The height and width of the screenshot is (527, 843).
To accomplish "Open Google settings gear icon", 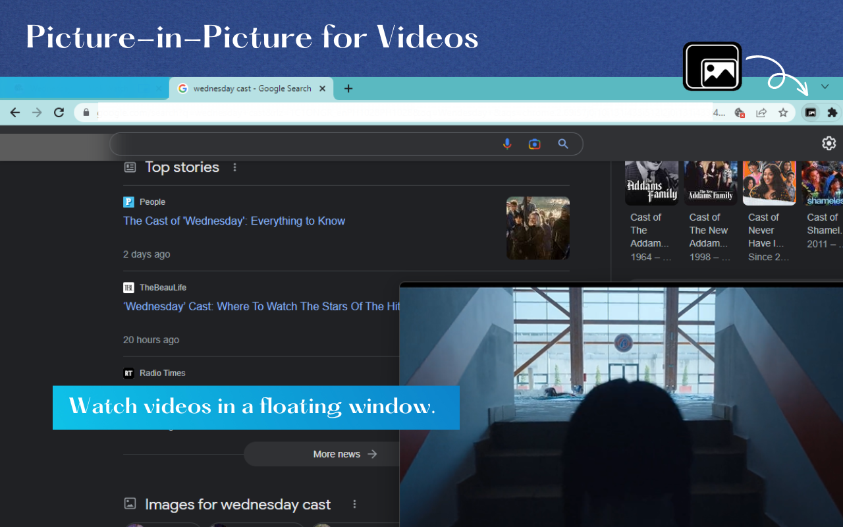I will [x=829, y=143].
